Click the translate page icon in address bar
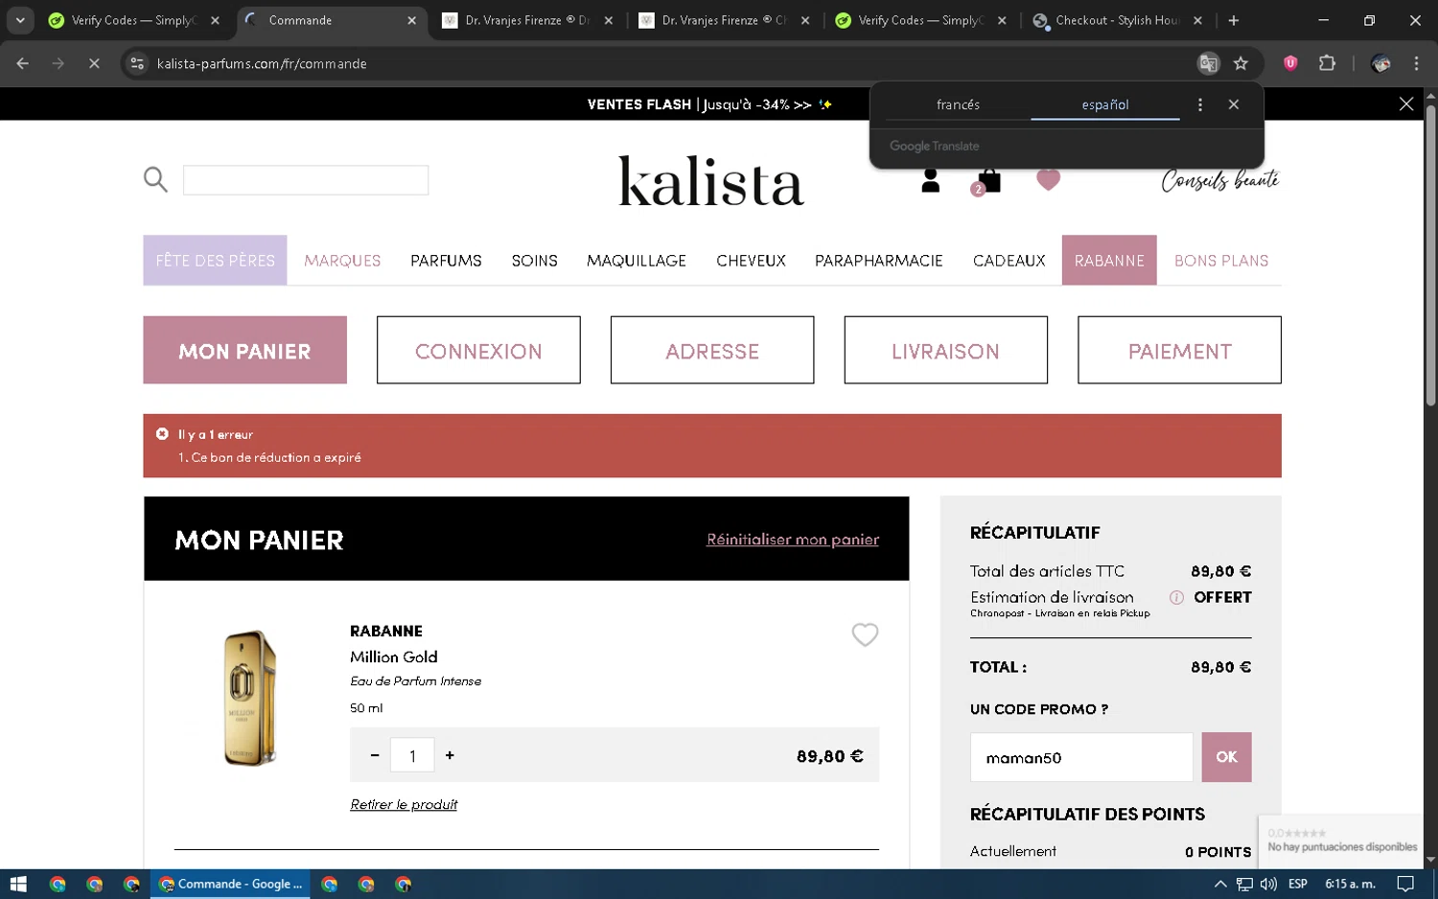 point(1208,63)
